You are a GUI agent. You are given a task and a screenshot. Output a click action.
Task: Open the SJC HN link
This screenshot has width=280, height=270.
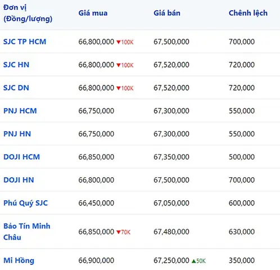pos(16,65)
